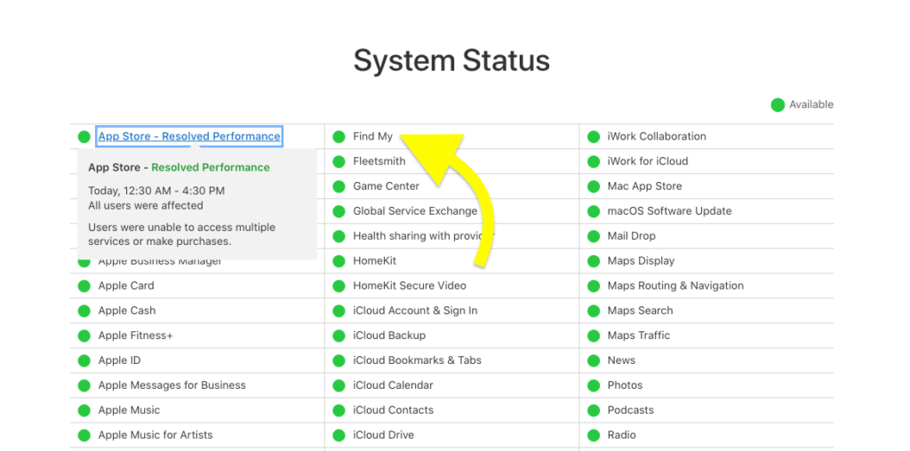This screenshot has width=910, height=451.
Task: Click the Apple Card label
Action: click(x=126, y=286)
